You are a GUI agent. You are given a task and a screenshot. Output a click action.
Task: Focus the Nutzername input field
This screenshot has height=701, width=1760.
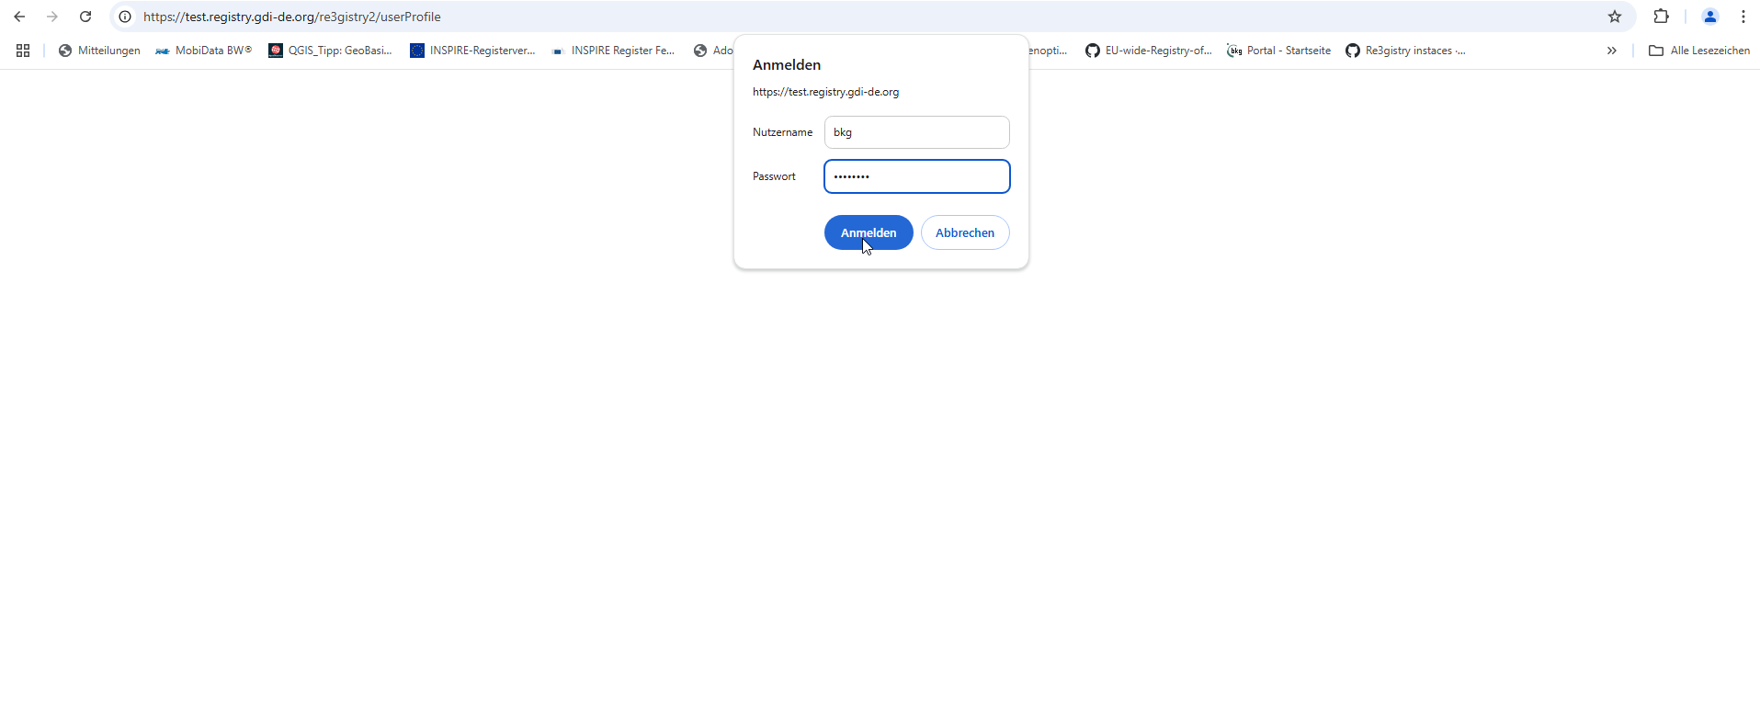917,132
